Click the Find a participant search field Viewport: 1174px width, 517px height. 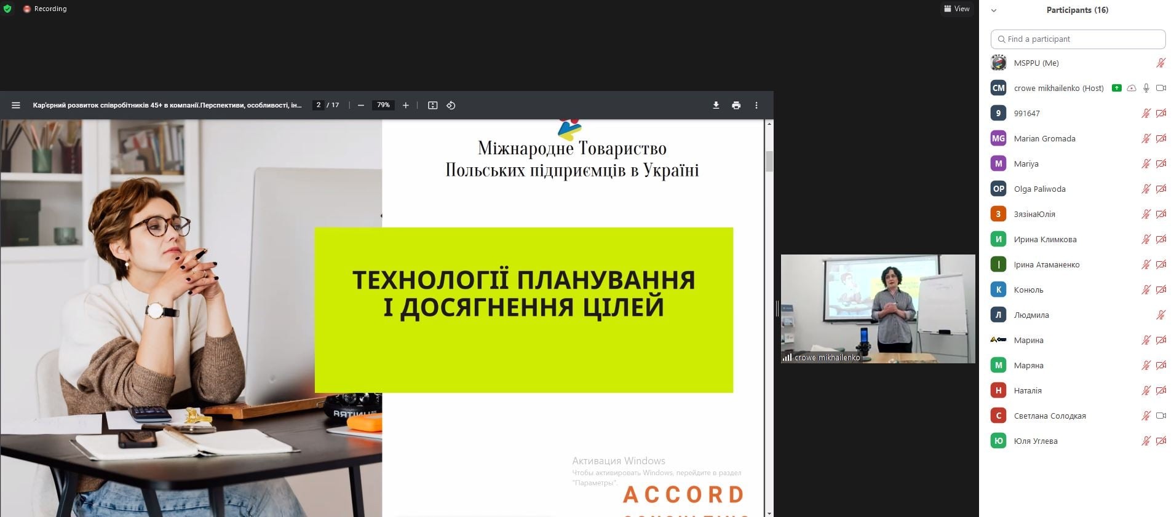click(x=1077, y=39)
